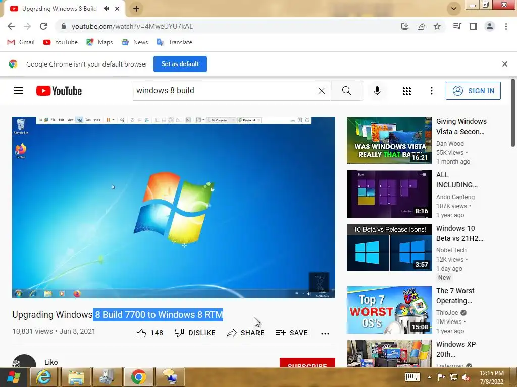Click the video player to pause playback

pyautogui.click(x=174, y=207)
